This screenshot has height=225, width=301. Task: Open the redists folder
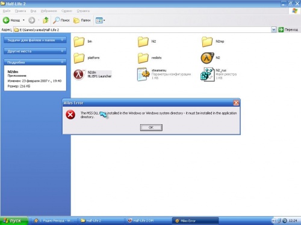[143, 58]
